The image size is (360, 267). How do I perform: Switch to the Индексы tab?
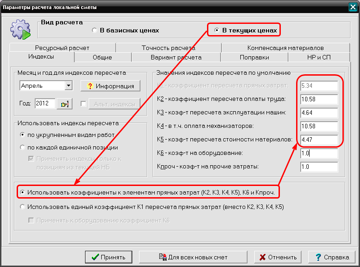41,57
